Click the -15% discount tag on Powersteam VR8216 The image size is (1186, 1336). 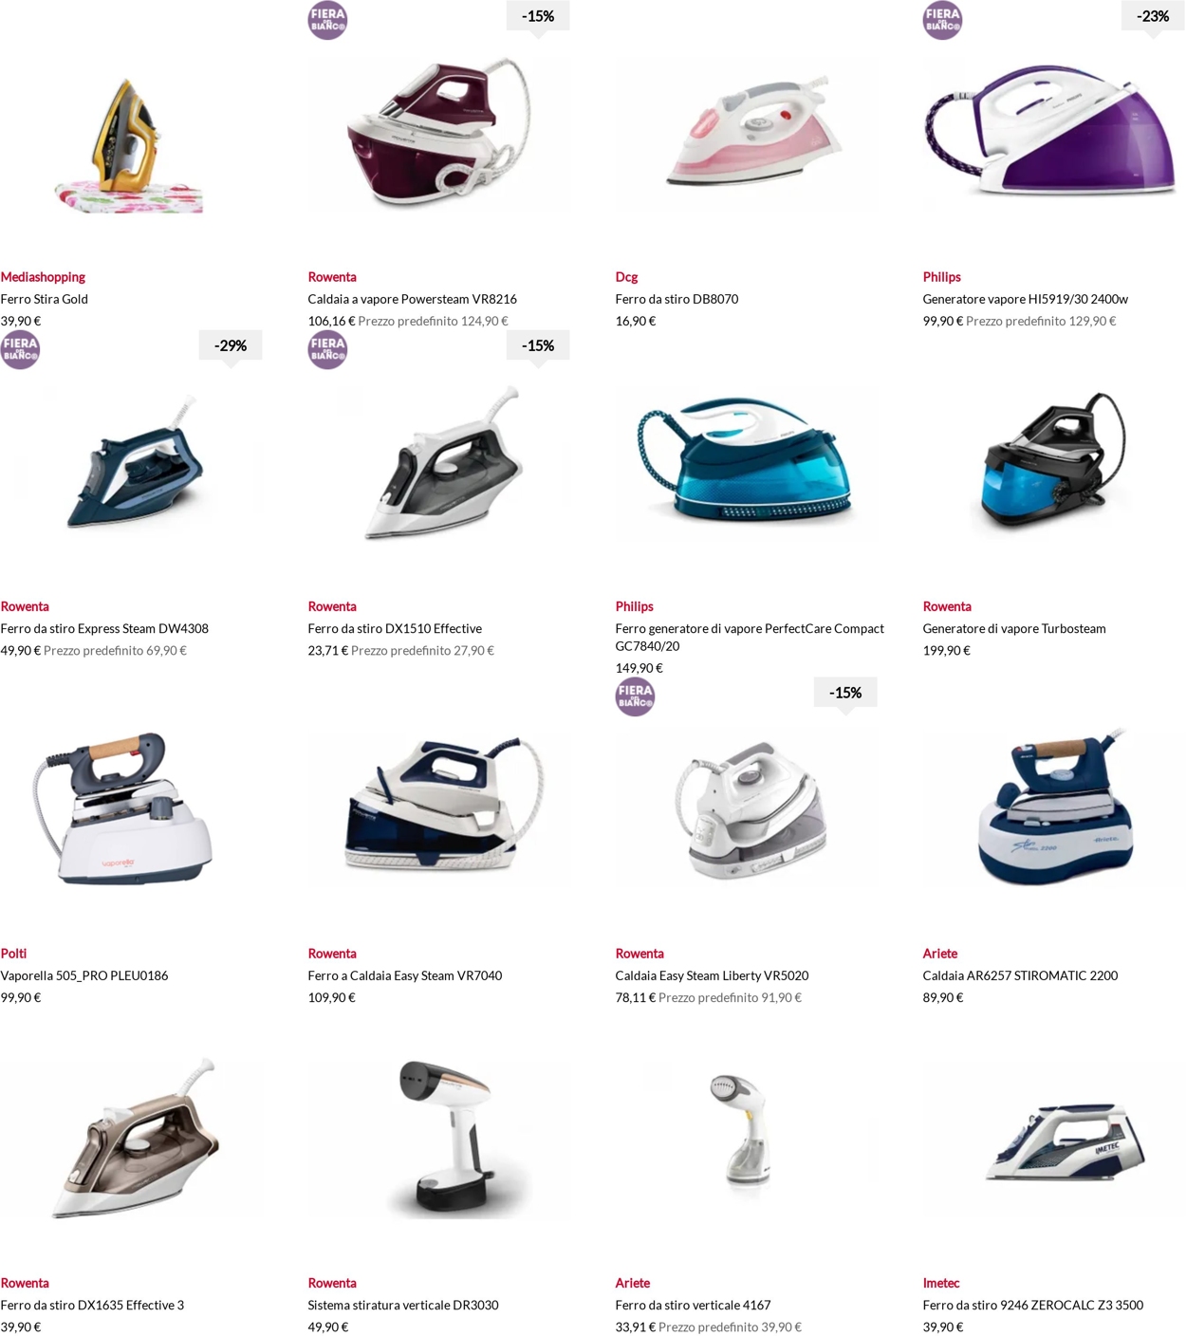coord(538,17)
